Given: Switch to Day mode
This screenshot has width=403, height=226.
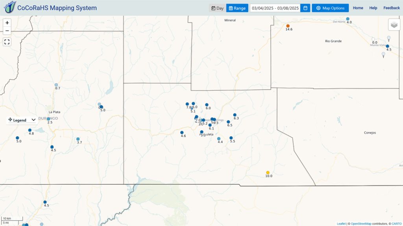Looking at the screenshot, I should [217, 8].
